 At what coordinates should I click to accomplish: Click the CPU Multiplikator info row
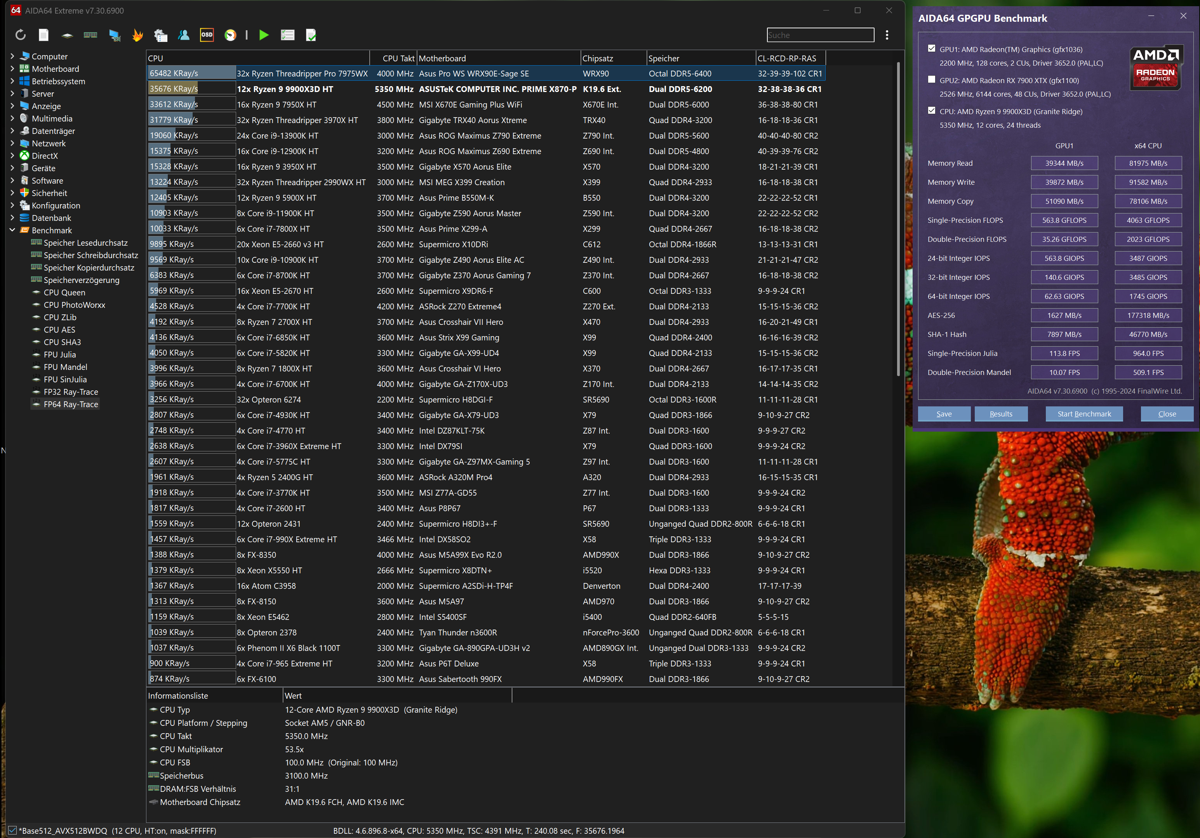[x=329, y=749]
